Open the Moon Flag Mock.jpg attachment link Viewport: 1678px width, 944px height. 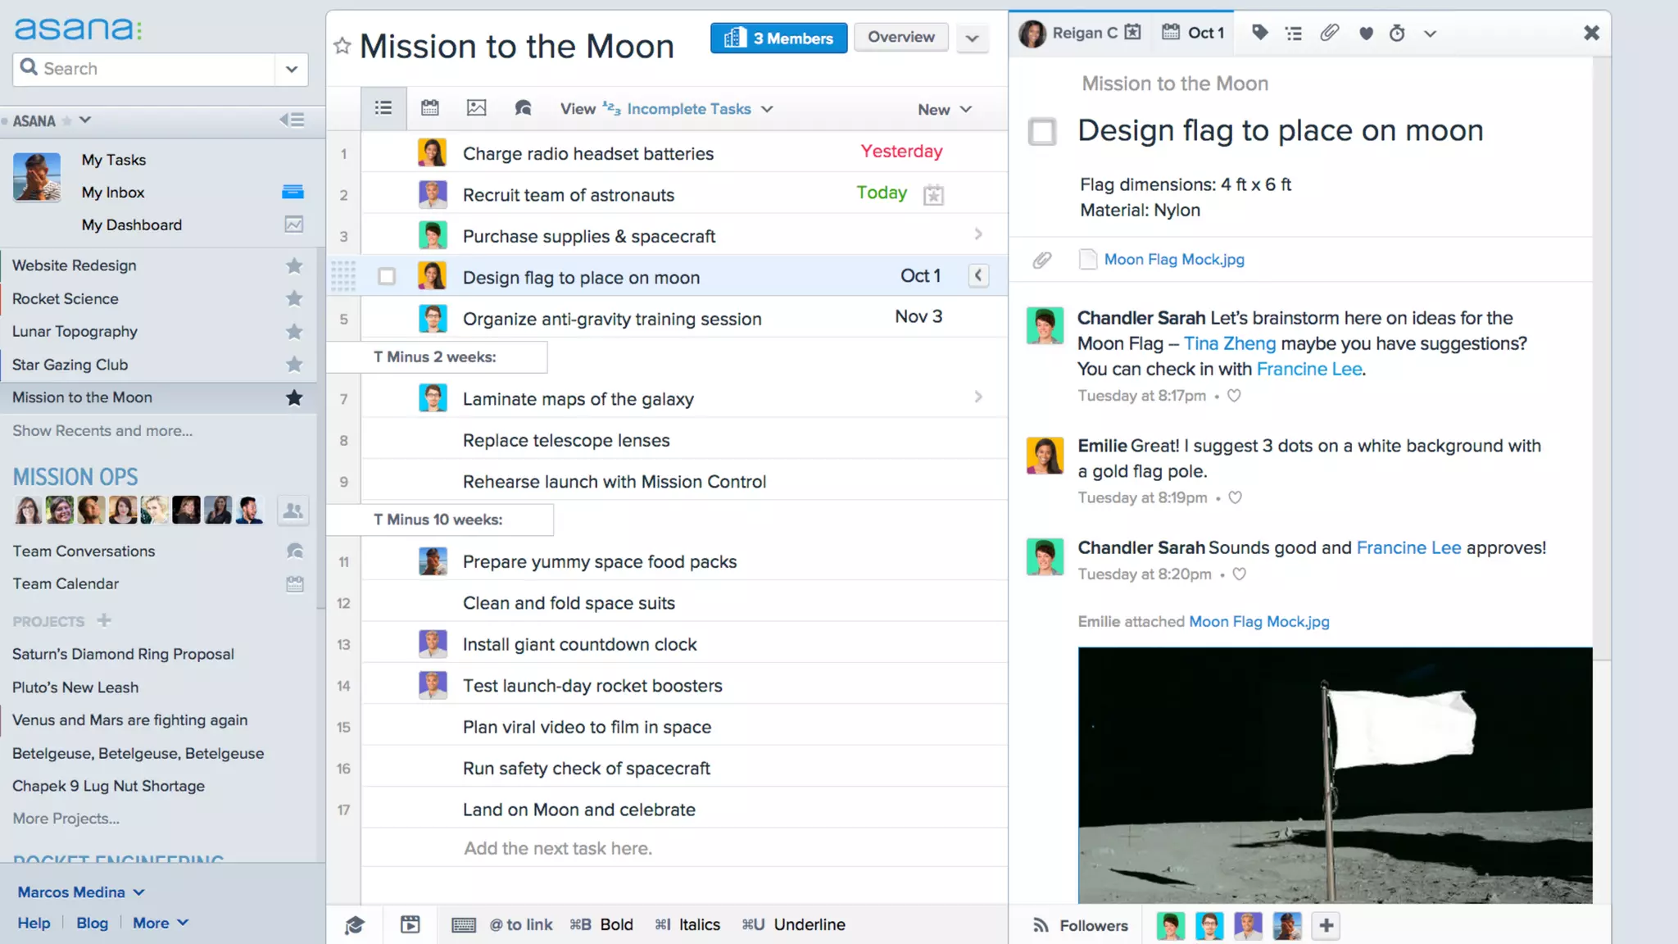point(1173,260)
